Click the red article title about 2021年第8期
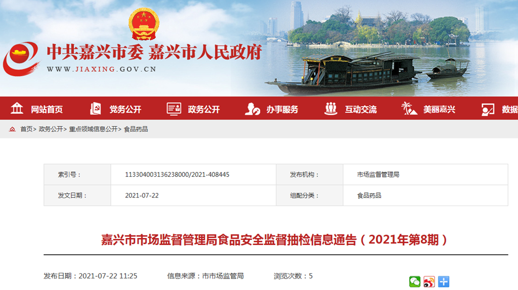 point(274,240)
